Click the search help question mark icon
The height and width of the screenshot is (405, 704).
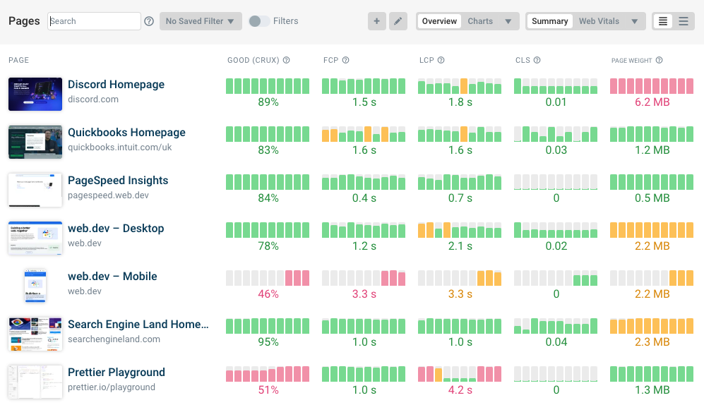[x=149, y=21]
